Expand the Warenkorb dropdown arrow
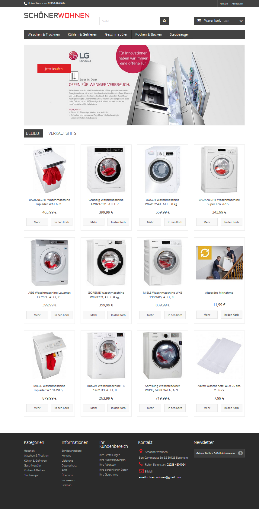This screenshot has width=259, height=525. tap(241, 21)
